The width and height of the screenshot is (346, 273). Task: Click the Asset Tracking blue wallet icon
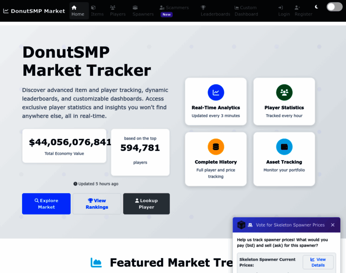[x=284, y=147]
